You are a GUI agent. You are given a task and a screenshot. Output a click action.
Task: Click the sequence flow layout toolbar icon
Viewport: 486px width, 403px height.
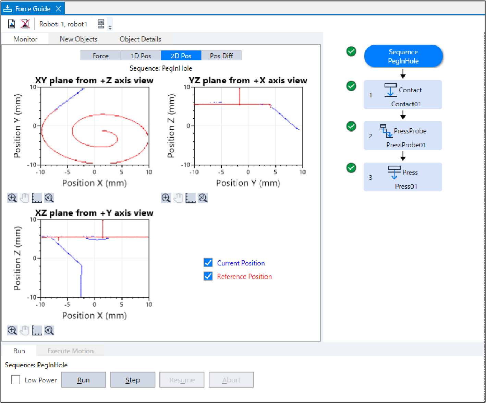[101, 24]
